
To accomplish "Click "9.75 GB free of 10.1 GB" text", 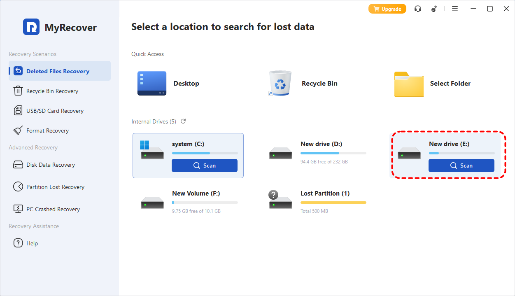I will click(196, 211).
